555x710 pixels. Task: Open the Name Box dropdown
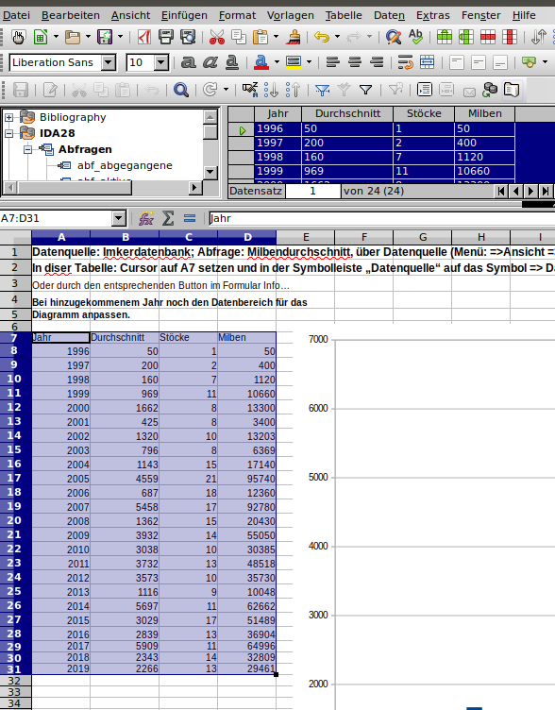coord(119,219)
